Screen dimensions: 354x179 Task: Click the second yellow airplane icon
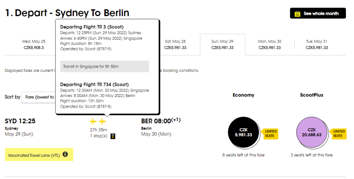103,122
